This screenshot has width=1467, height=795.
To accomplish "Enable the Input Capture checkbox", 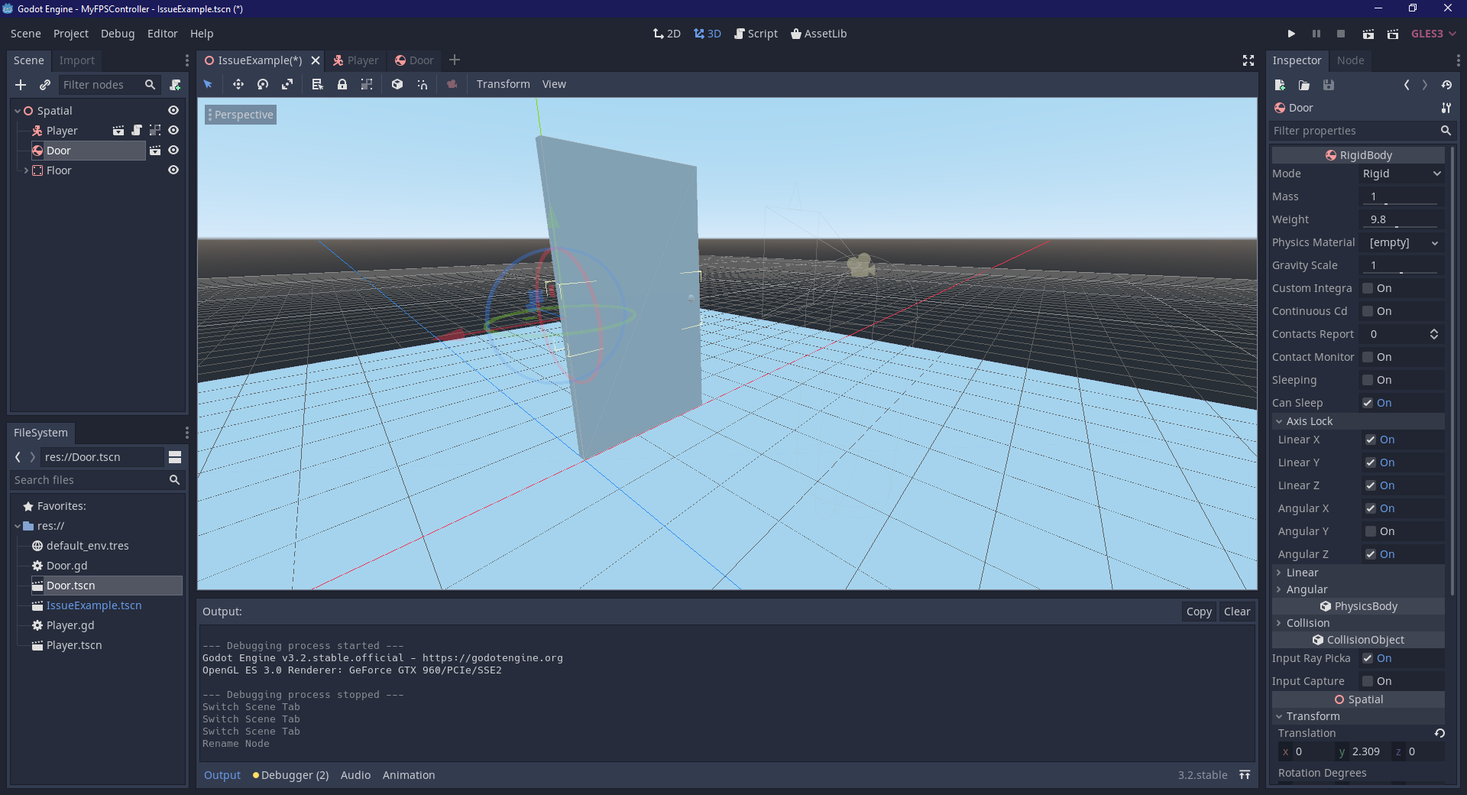I will click(x=1368, y=681).
